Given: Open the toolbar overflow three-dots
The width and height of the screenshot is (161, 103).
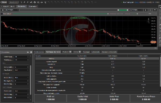Looking at the screenshot, I should (x=95, y=2).
